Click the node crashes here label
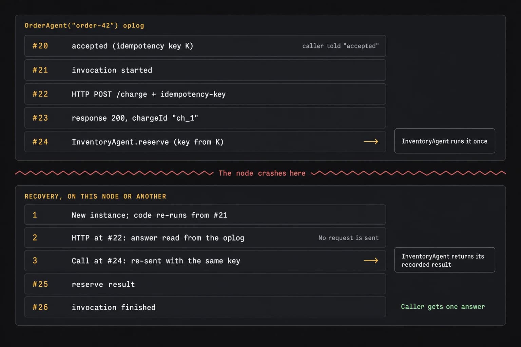 (262, 173)
